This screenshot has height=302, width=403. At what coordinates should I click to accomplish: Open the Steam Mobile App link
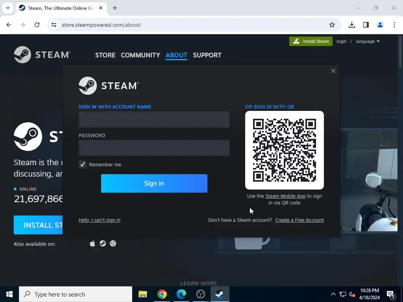[x=285, y=196]
